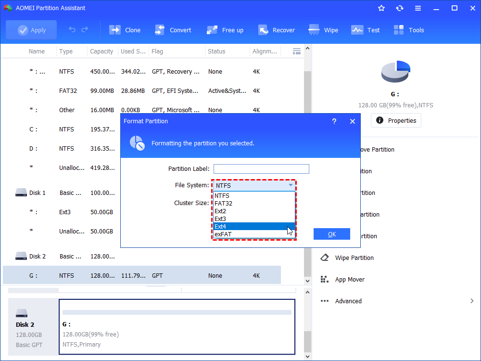
Task: Click help question mark in Format Partition dialog
Action: click(x=334, y=121)
